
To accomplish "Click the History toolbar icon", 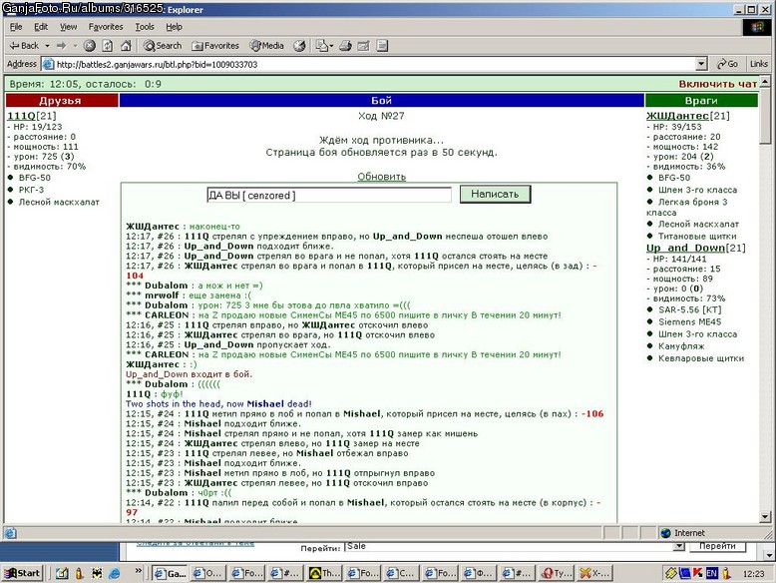I will 299,46.
